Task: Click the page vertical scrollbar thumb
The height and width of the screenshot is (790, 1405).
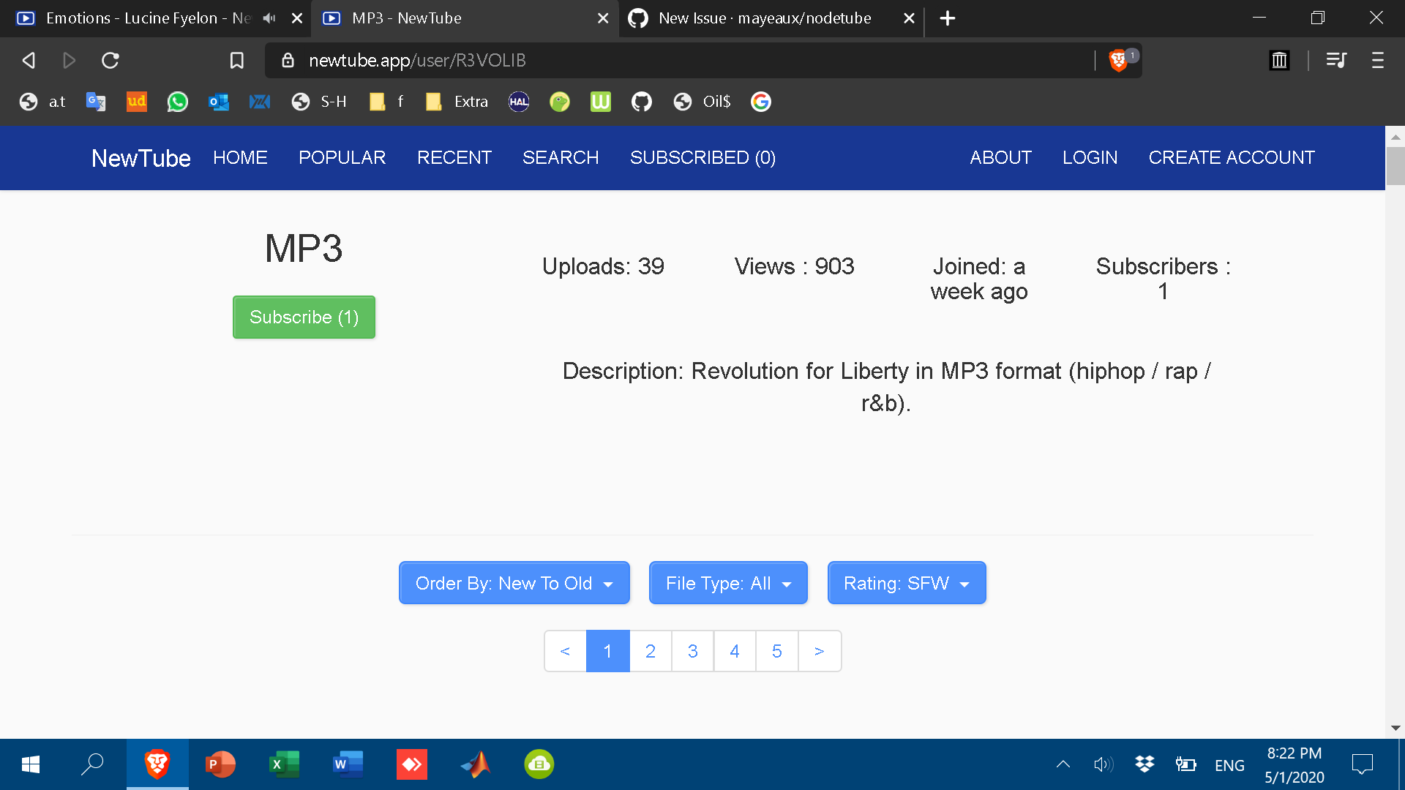Action: pos(1395,166)
